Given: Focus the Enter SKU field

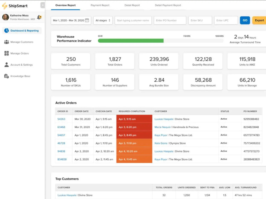Looking at the screenshot, I should [x=200, y=20].
